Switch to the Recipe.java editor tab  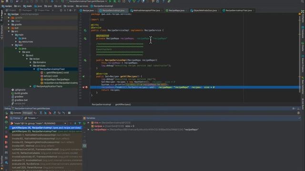click(x=87, y=10)
